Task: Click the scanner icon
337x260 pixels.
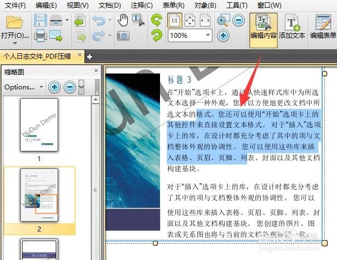Action: pos(56,20)
